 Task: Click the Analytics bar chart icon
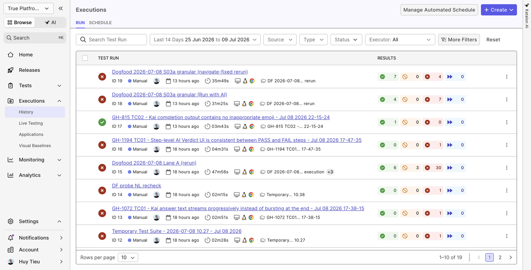click(x=11, y=175)
